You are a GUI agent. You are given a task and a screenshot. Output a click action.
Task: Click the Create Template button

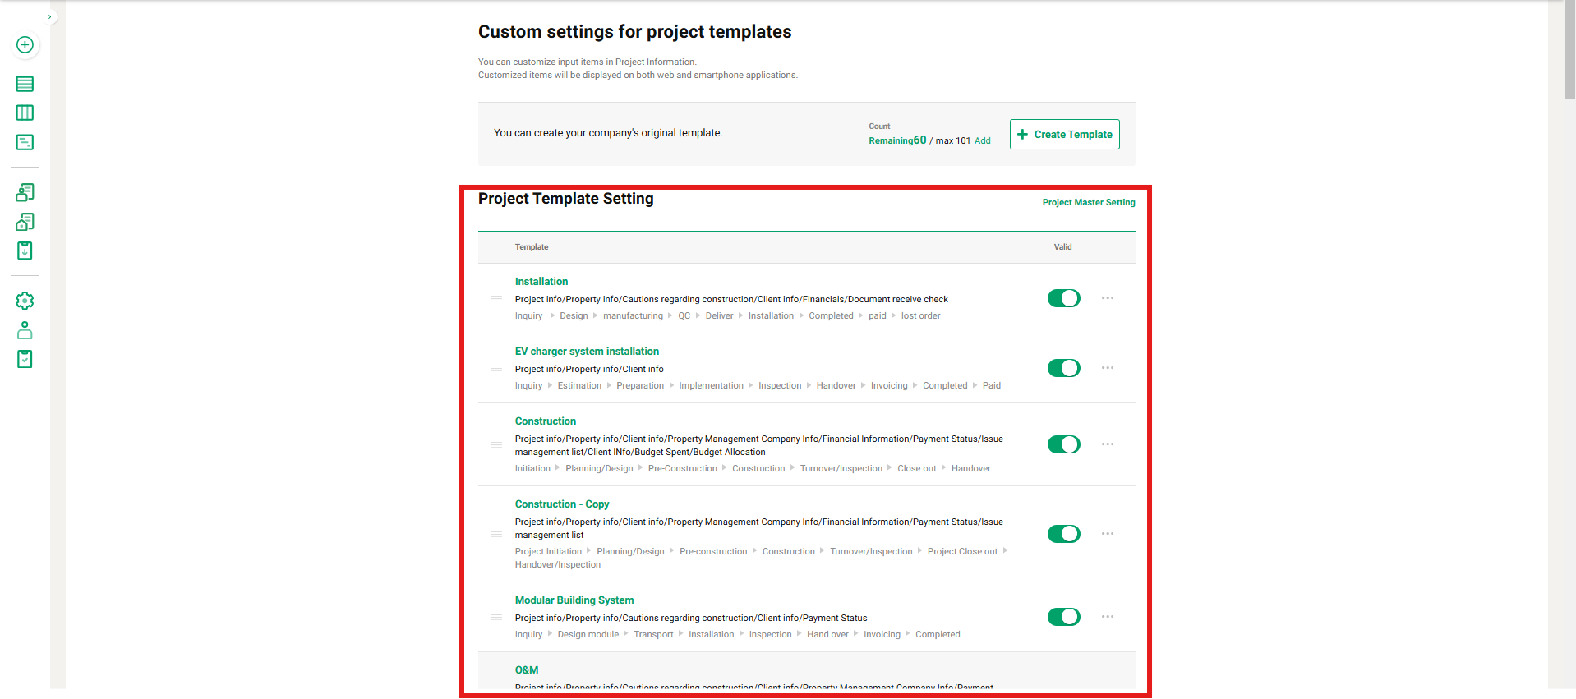1064,135
